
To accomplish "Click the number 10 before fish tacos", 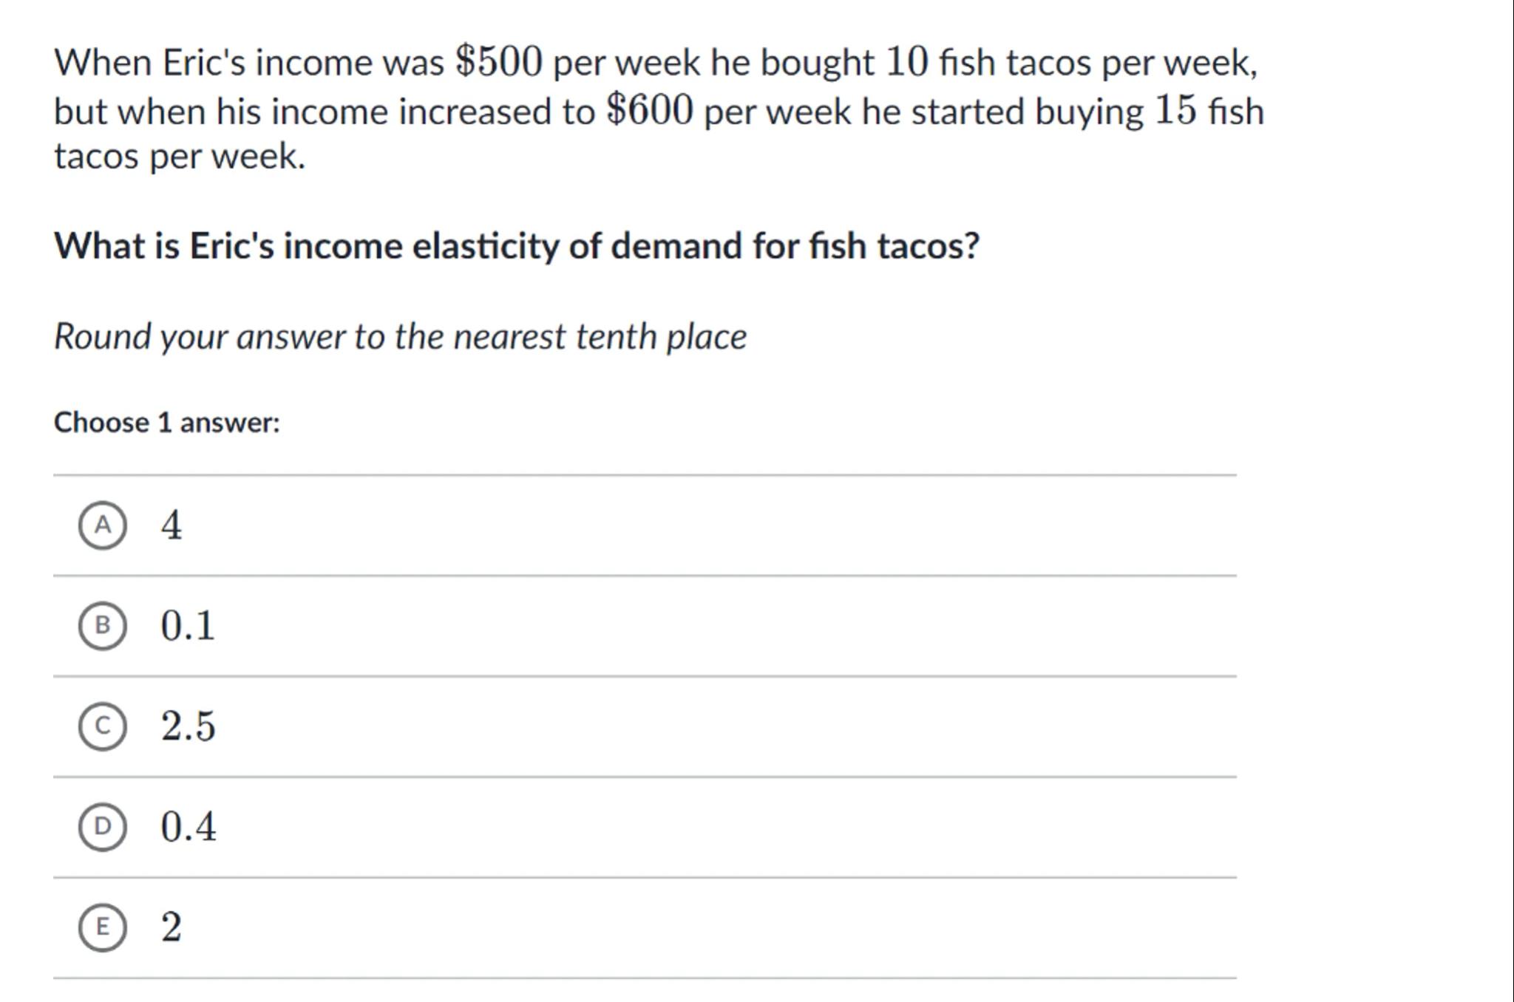I will pyautogui.click(x=906, y=62).
